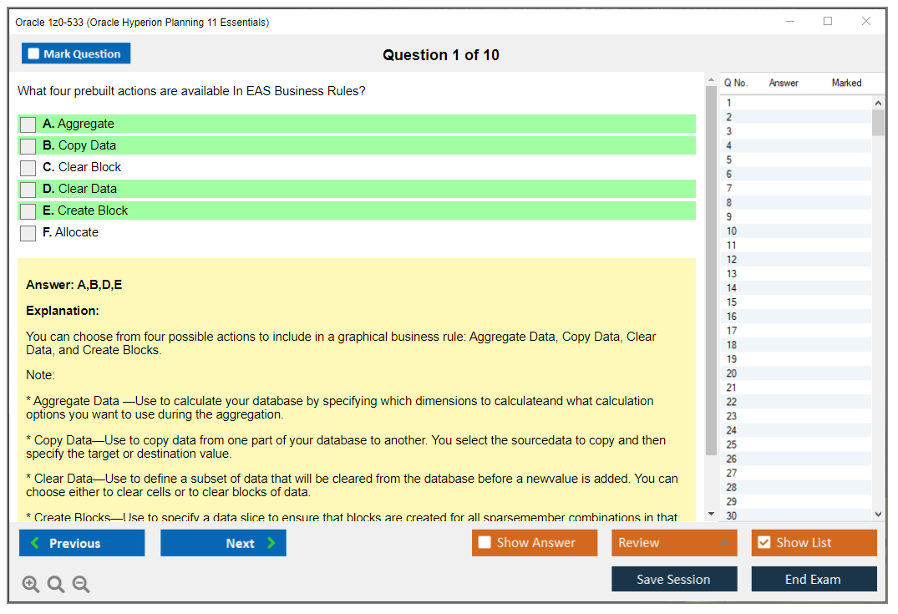Select the checkbox for C. Clear Block
The image size is (898, 614).
[x=28, y=168]
